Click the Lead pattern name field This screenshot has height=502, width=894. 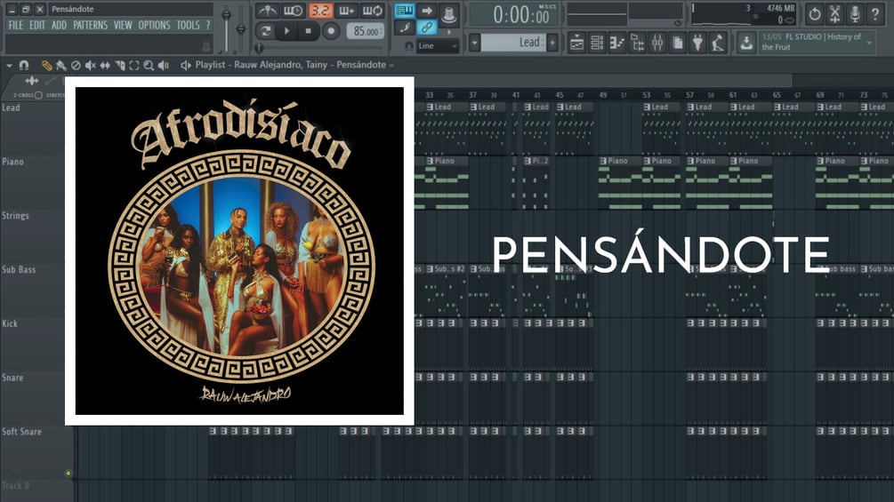513,43
